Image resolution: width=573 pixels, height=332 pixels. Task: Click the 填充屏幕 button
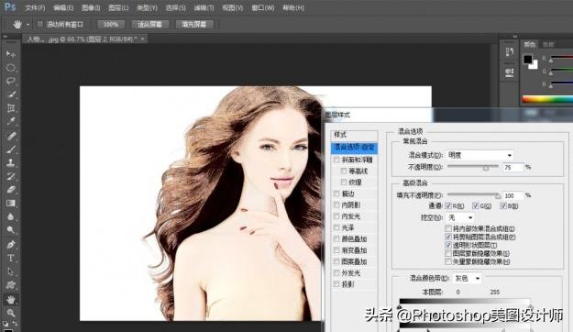click(194, 25)
